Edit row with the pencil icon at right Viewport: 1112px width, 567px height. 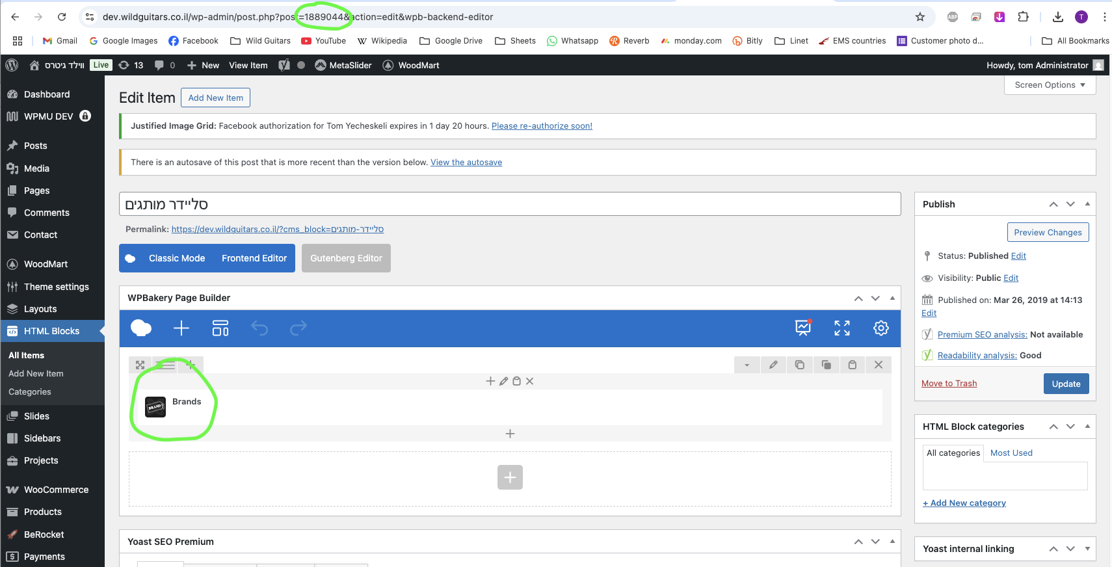773,365
